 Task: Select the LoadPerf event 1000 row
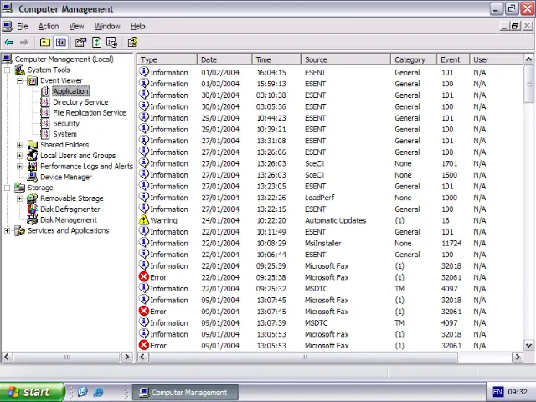(x=330, y=198)
